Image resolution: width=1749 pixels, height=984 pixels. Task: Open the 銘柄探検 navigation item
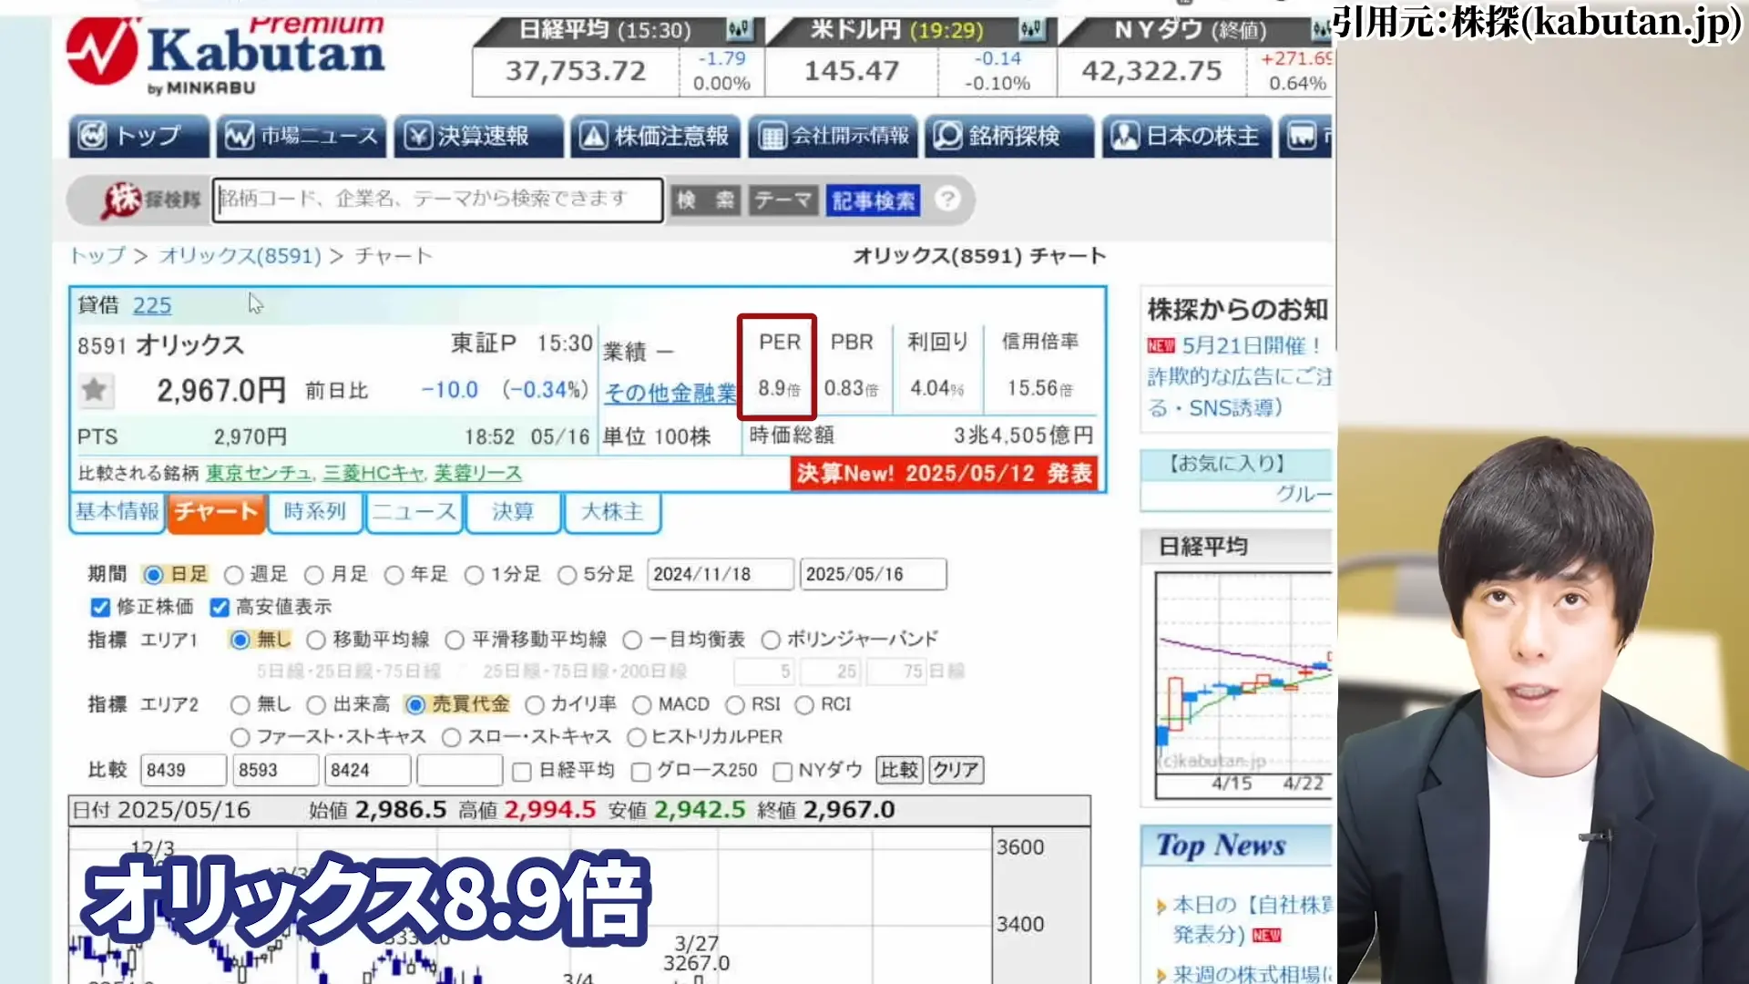[1009, 137]
